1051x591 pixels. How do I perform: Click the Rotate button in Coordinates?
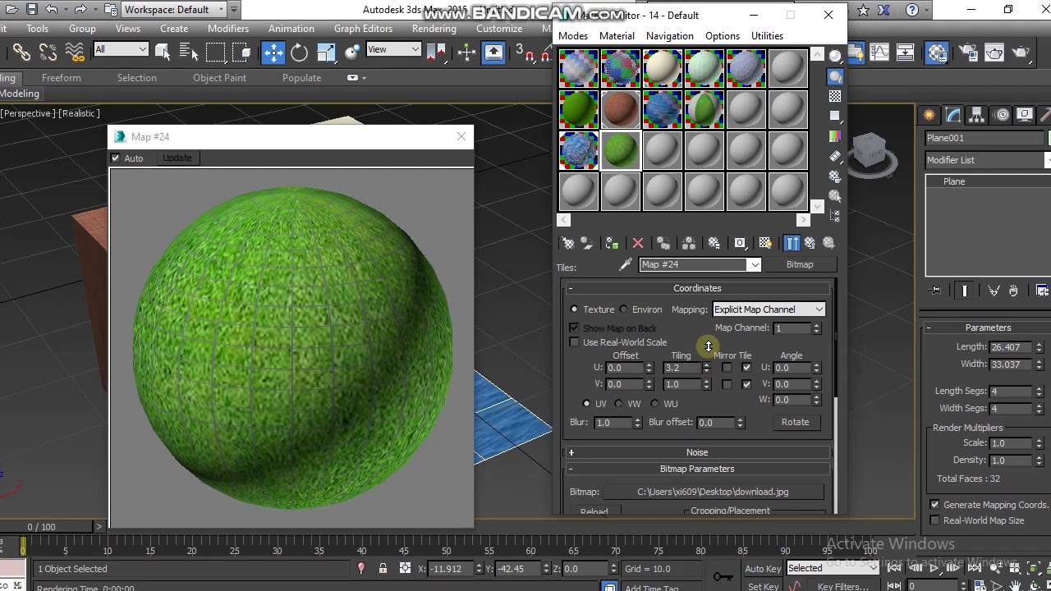coord(795,422)
